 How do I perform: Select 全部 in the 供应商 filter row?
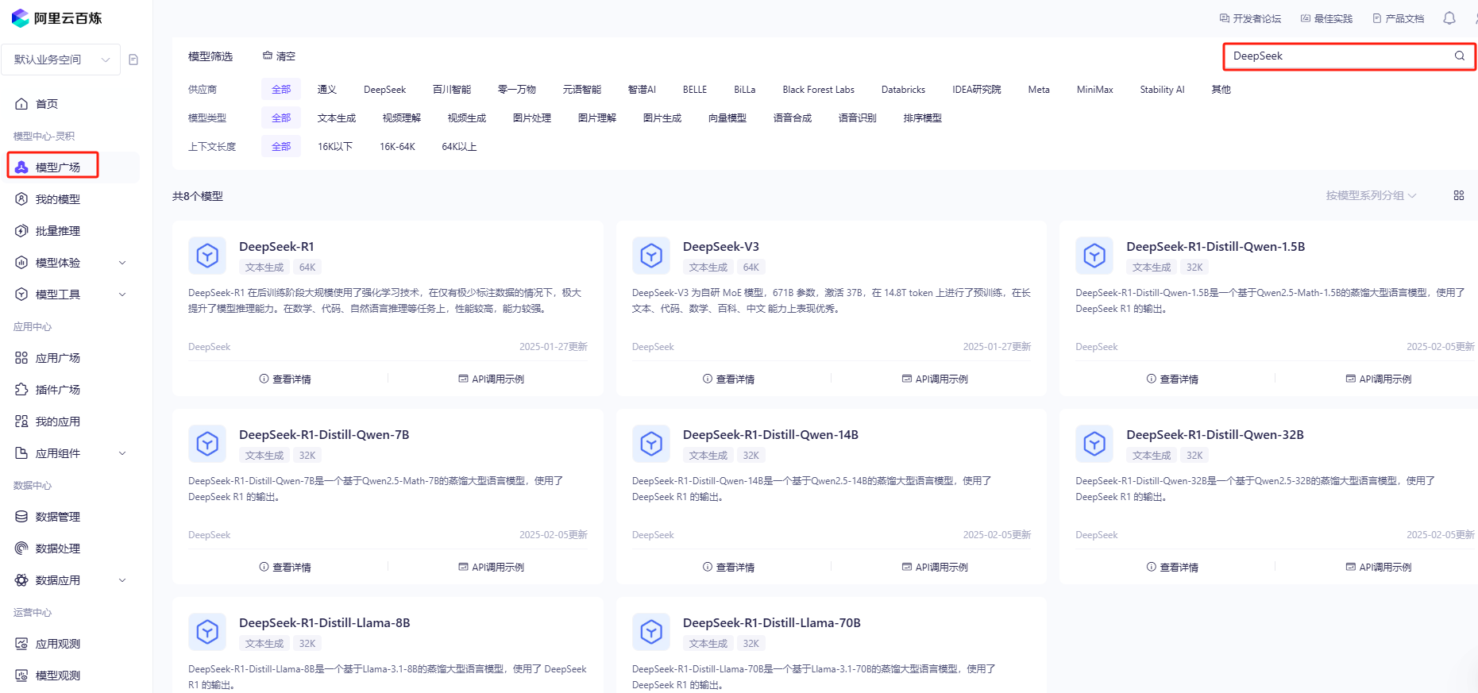point(281,90)
